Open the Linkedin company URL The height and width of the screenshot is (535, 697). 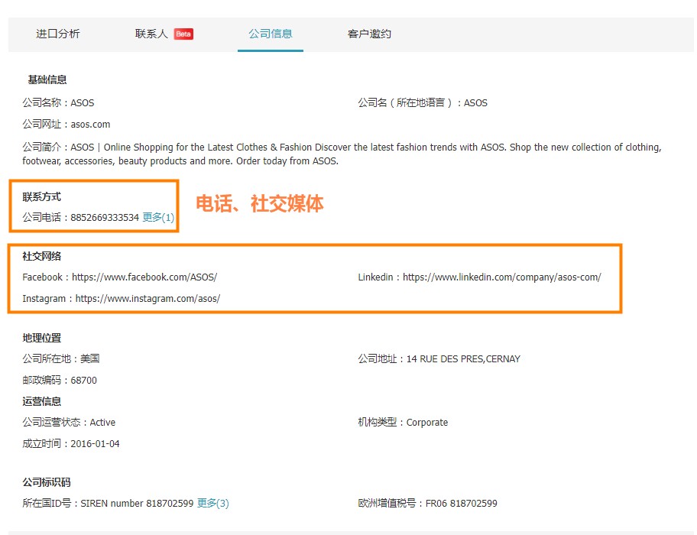pyautogui.click(x=502, y=277)
